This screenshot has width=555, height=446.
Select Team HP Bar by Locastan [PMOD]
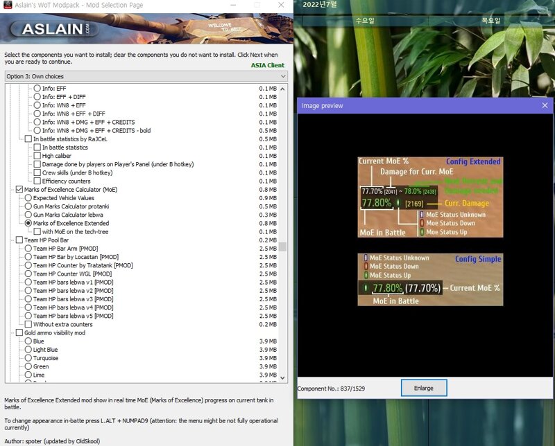coord(28,257)
